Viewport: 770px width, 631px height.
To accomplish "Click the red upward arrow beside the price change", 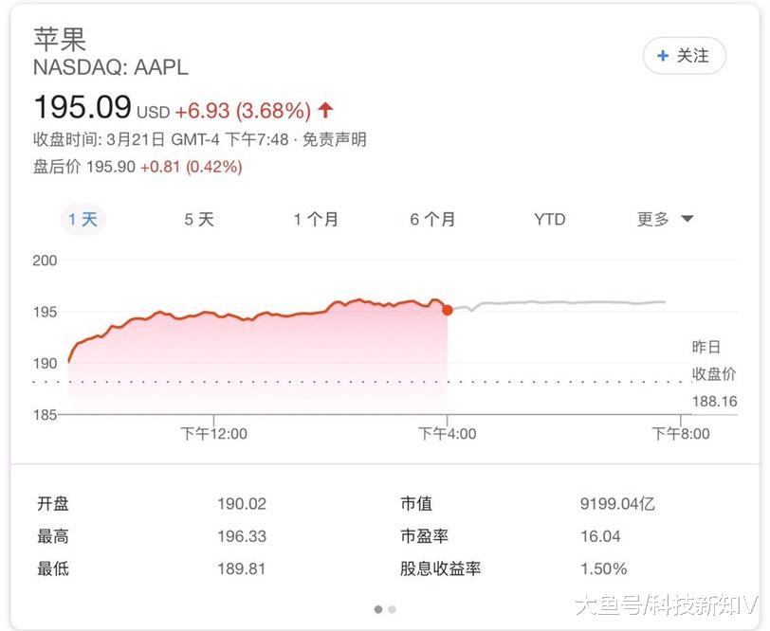I will coord(323,108).
